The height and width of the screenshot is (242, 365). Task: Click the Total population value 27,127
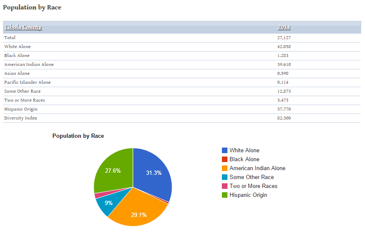(x=284, y=37)
